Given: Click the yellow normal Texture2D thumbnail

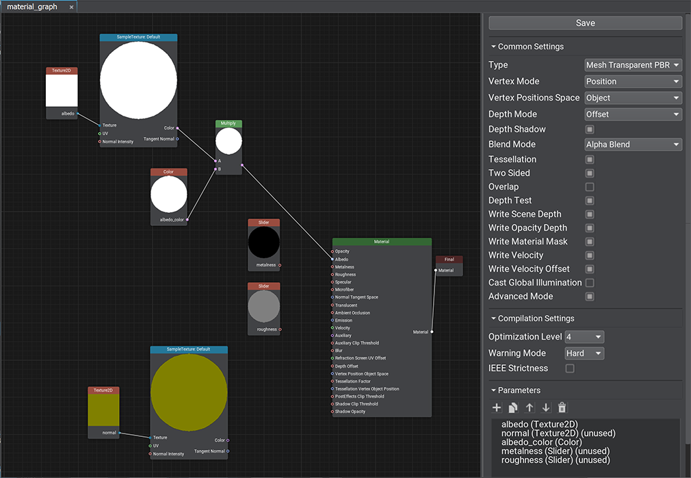Looking at the screenshot, I should pos(103,410).
